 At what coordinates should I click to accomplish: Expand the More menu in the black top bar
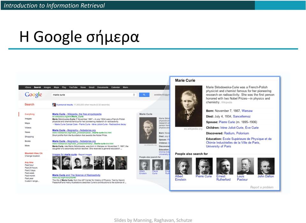pos(126,87)
